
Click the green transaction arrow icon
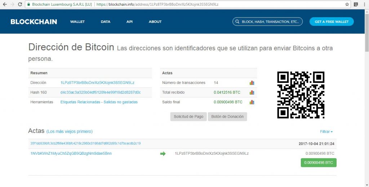tap(163, 154)
